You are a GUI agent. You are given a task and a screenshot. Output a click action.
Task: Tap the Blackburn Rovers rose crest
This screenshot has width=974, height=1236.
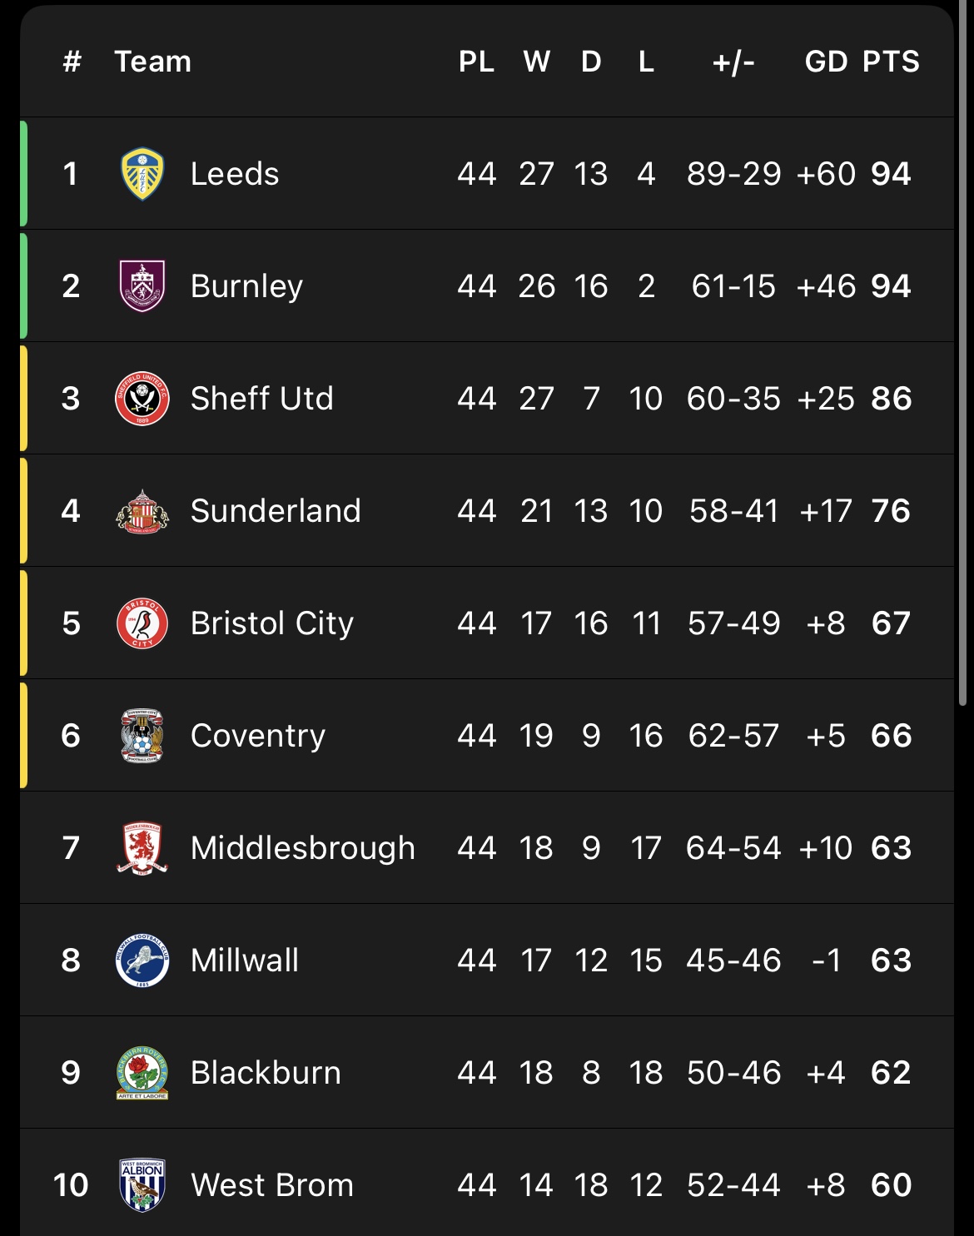(142, 1073)
